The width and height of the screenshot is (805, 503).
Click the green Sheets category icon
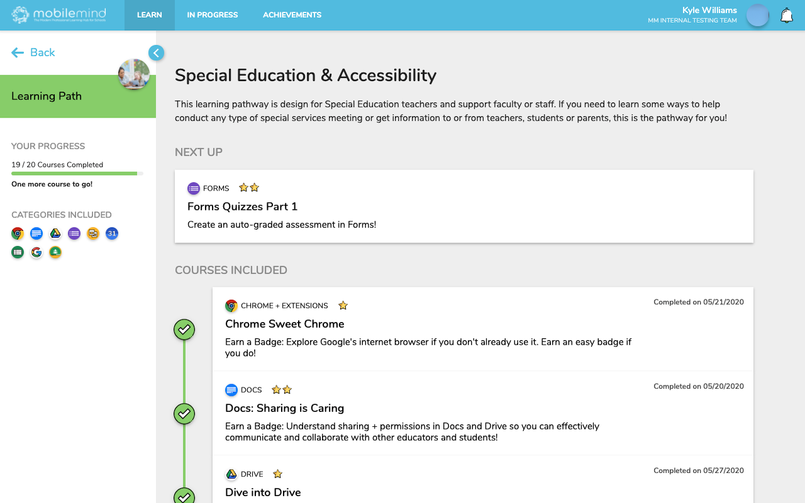pyautogui.click(x=18, y=253)
